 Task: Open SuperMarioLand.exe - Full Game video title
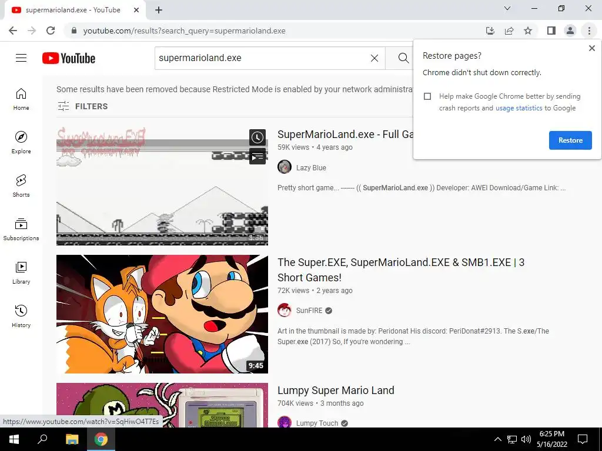346,134
